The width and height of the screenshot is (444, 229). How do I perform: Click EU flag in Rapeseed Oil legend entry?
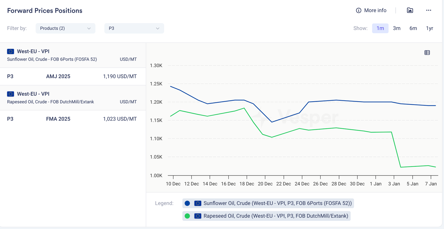[x=198, y=216]
